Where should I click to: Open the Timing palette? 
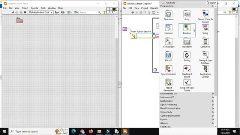187,57
